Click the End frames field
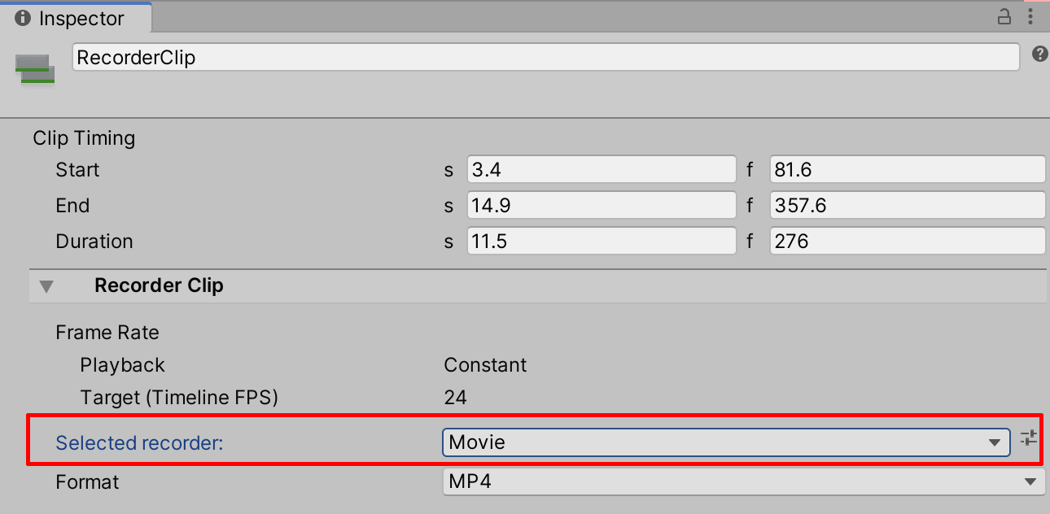The height and width of the screenshot is (514, 1050). click(906, 206)
